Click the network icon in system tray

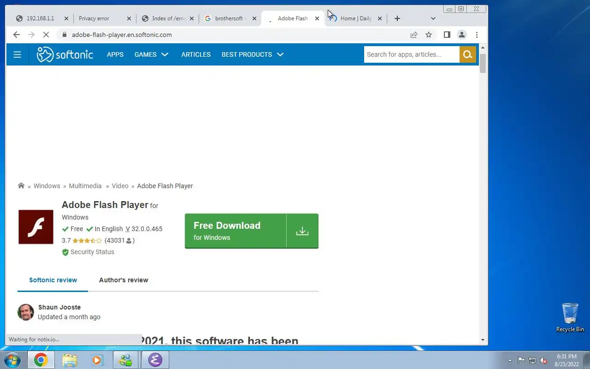[532, 360]
